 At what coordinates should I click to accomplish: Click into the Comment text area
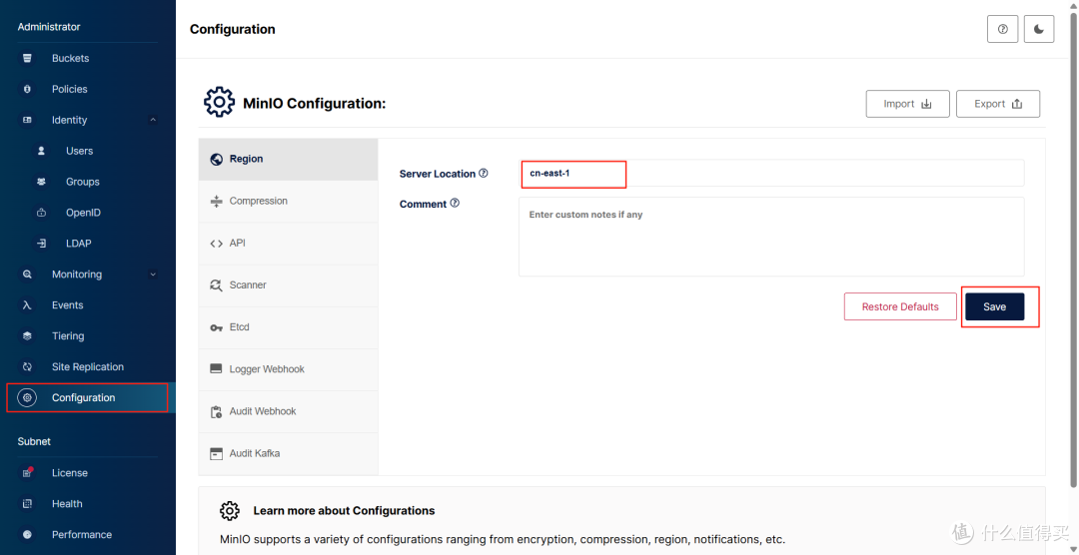(x=771, y=237)
